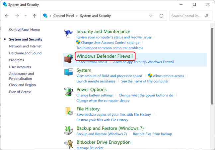
Task: Click the System monitor icon
Action: (69, 73)
